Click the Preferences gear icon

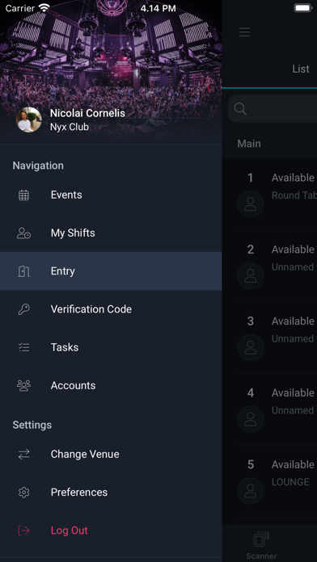click(x=23, y=493)
